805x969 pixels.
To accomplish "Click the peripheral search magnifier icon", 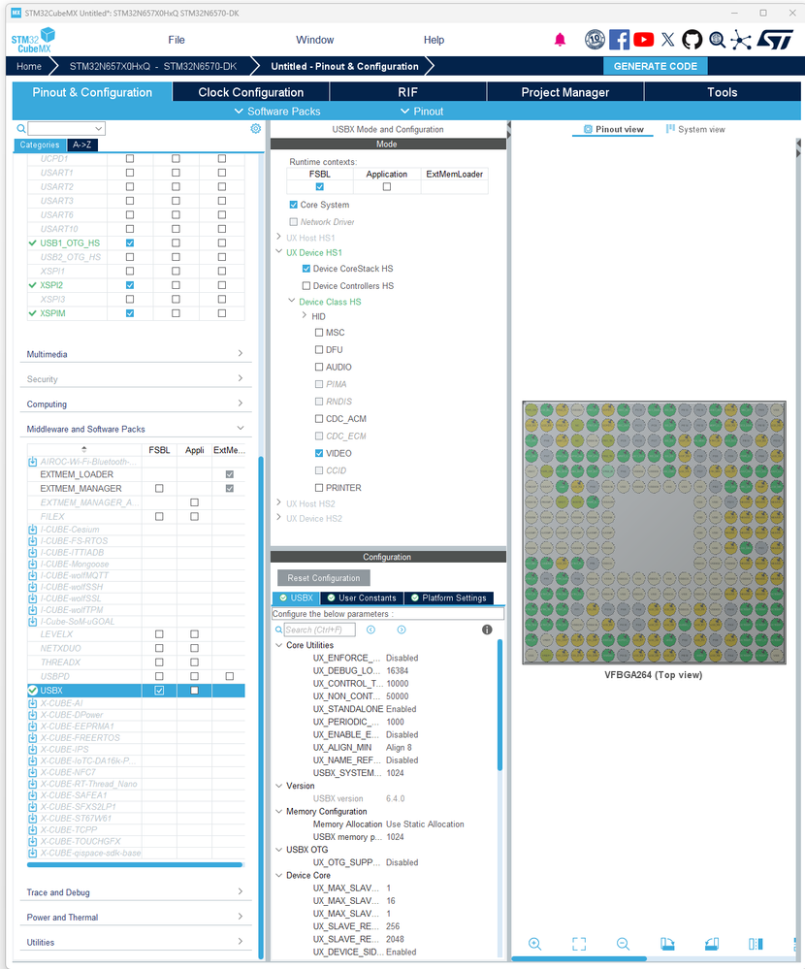I will pos(21,129).
